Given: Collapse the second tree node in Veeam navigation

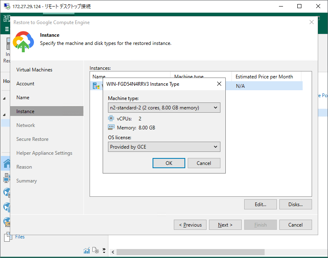Looking at the screenshot, I should click(4, 115).
